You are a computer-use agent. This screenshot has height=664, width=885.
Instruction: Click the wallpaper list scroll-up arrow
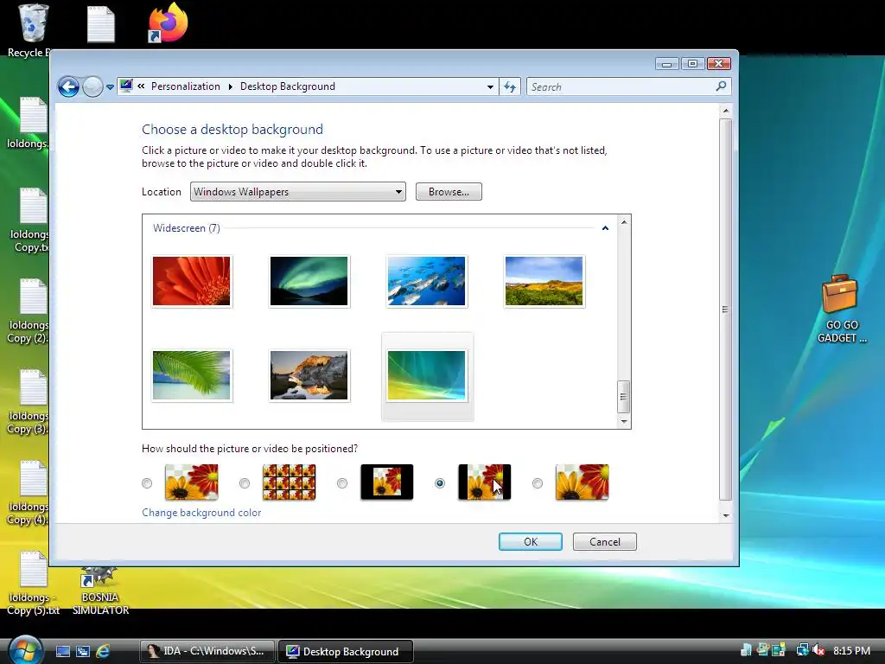(624, 222)
